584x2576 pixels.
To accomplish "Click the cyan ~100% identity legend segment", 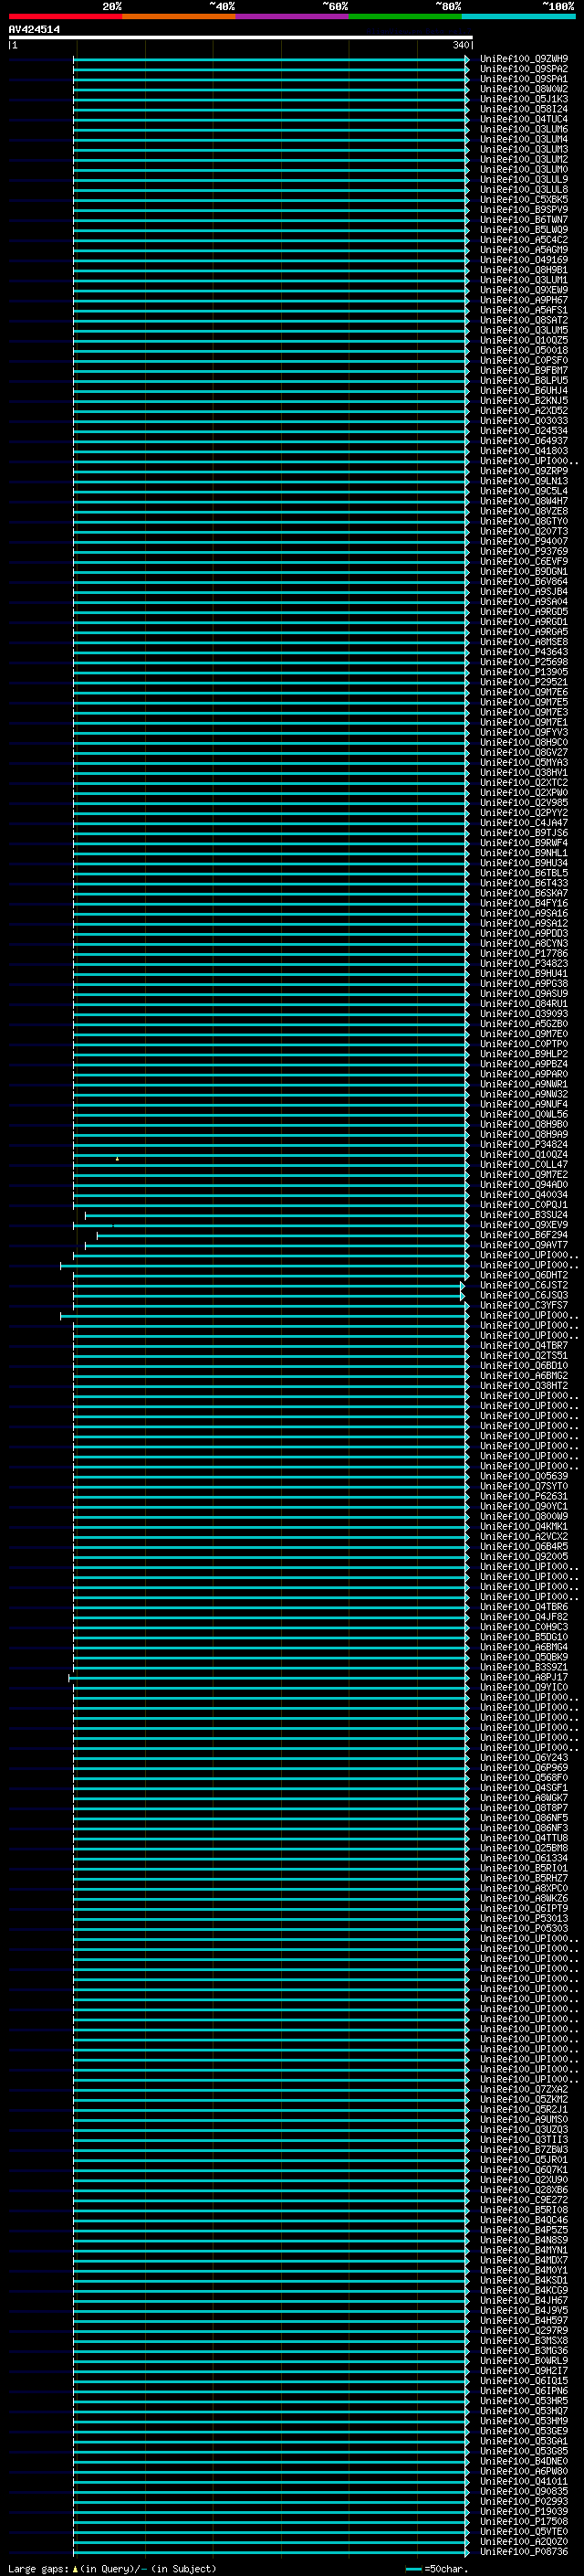I will 518,16.
